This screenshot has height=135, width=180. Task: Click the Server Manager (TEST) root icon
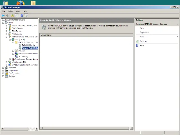3,20
